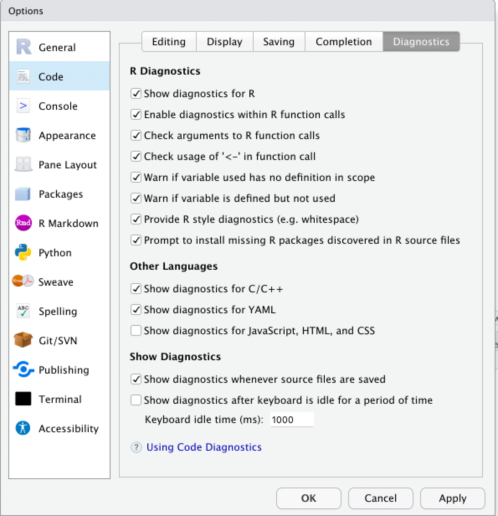Click the help question mark icon
The height and width of the screenshot is (516, 498).
tap(136, 447)
